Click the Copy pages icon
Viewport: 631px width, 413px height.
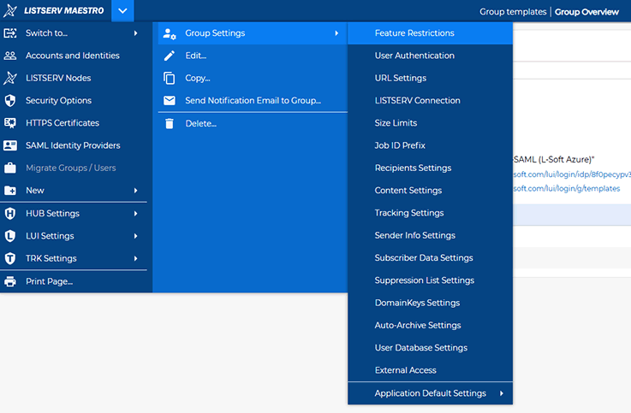tap(170, 78)
